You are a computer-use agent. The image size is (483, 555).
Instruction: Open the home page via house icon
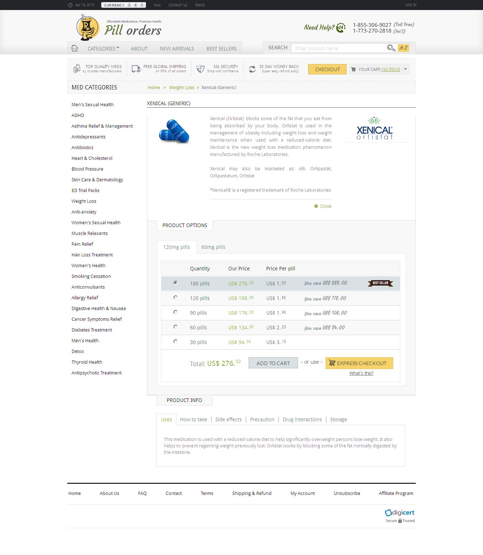(x=74, y=48)
